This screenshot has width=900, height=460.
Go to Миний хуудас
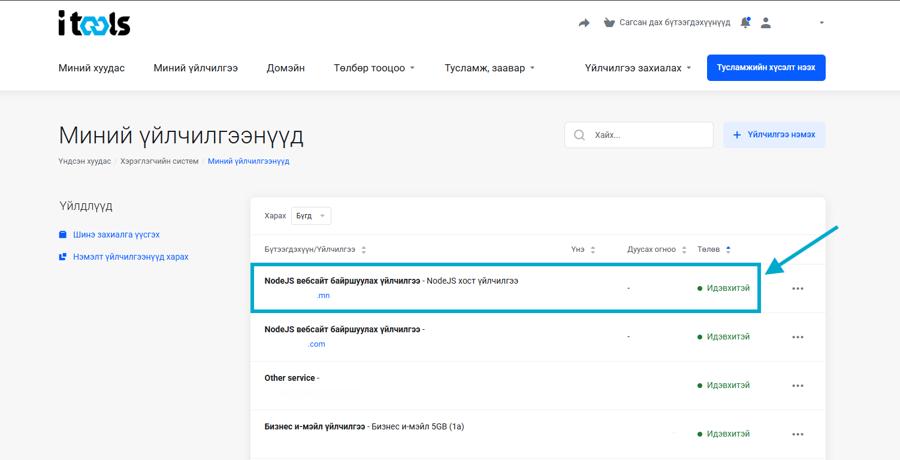pyautogui.click(x=92, y=68)
